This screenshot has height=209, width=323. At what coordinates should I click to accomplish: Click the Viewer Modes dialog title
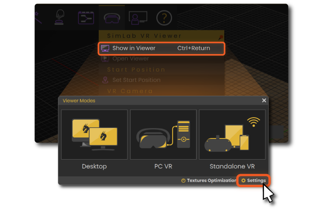(x=79, y=100)
